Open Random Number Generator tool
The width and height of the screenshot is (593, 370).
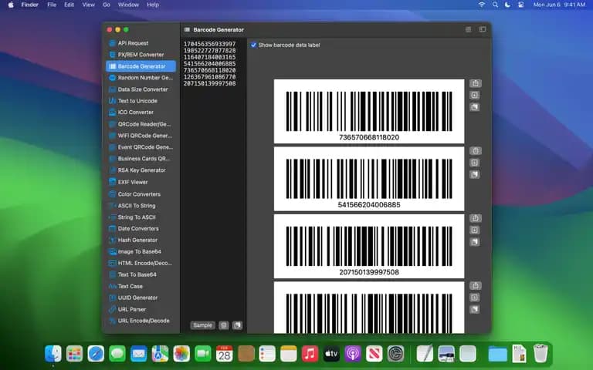(x=141, y=78)
